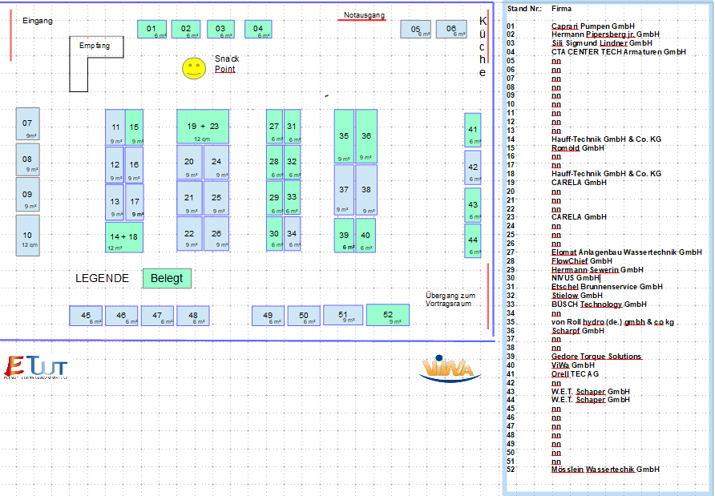The width and height of the screenshot is (715, 496).
Task: Select combined booth 14 + 18
Action: (x=124, y=237)
